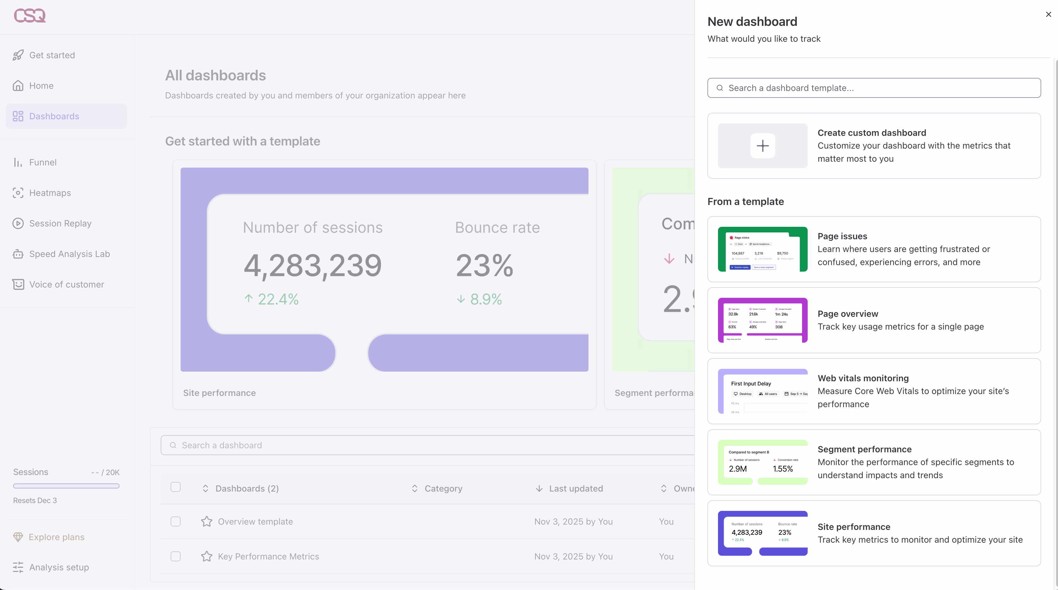Choose the Create custom dashboard option

(874, 146)
